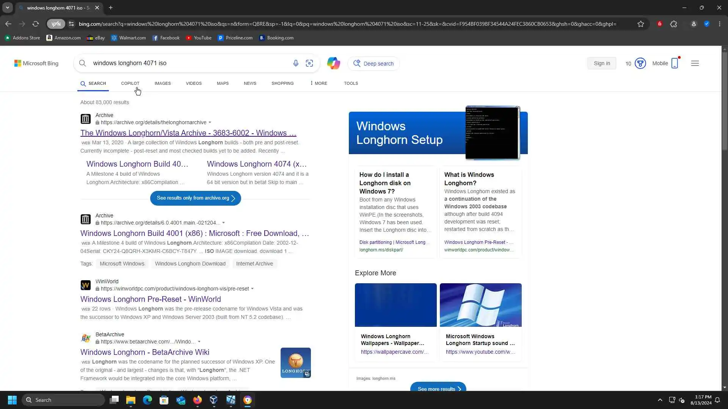Click the Bing Rewards medal icon
Image resolution: width=728 pixels, height=409 pixels.
(640, 63)
